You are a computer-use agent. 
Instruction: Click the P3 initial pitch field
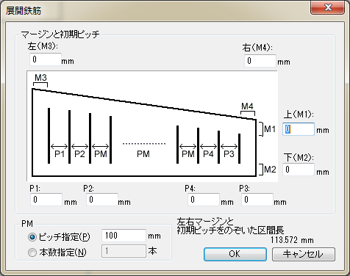(257, 200)
